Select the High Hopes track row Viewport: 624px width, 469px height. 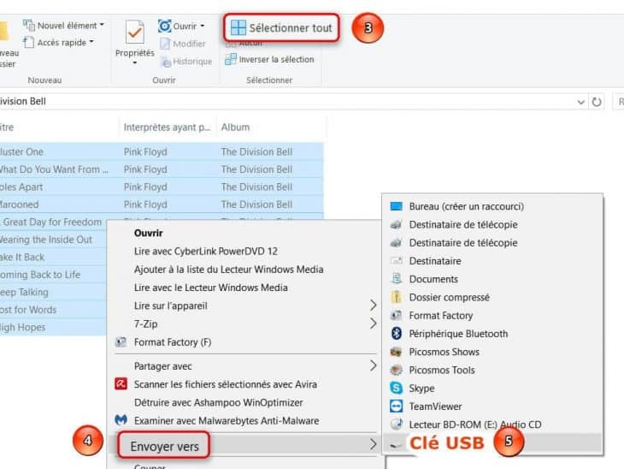(x=54, y=327)
